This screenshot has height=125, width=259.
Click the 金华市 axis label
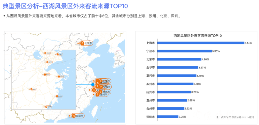pos(150,67)
